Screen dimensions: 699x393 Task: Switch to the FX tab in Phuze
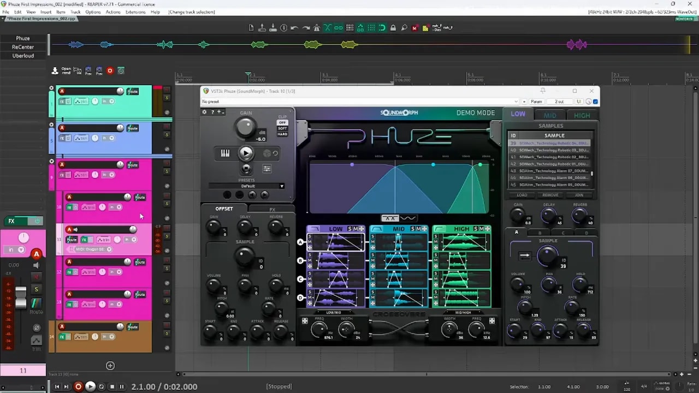tap(272, 209)
